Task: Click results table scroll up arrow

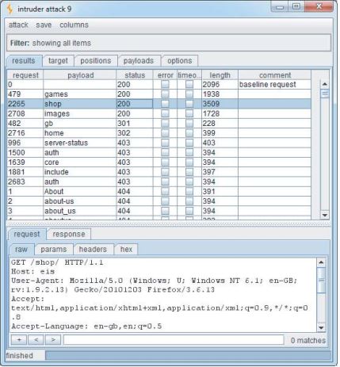Action: tap(325, 84)
